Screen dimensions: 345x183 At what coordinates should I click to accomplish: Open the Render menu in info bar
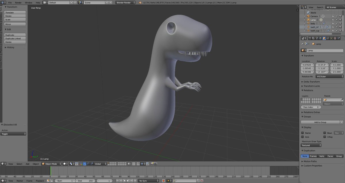click(x=18, y=3)
